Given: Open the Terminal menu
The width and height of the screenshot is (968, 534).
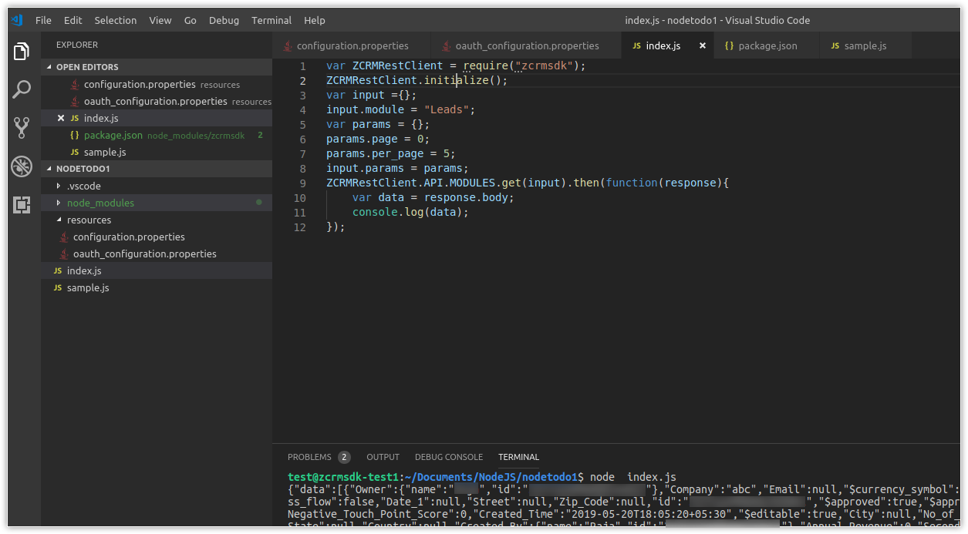Looking at the screenshot, I should coord(272,20).
